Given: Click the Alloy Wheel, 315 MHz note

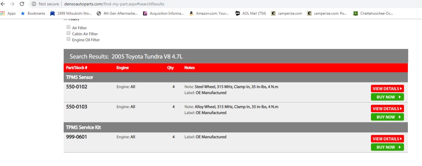Looking at the screenshot, I should point(231,107).
